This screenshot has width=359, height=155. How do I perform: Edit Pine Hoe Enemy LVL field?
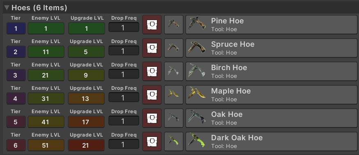(46, 28)
